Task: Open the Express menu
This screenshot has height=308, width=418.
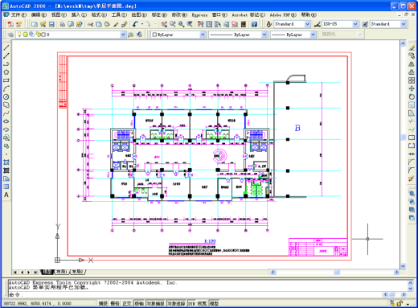Action: (199, 15)
